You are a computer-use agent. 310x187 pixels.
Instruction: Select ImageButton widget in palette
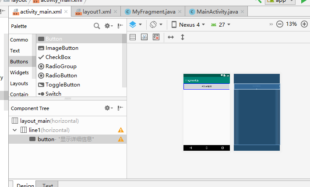tap(79, 48)
